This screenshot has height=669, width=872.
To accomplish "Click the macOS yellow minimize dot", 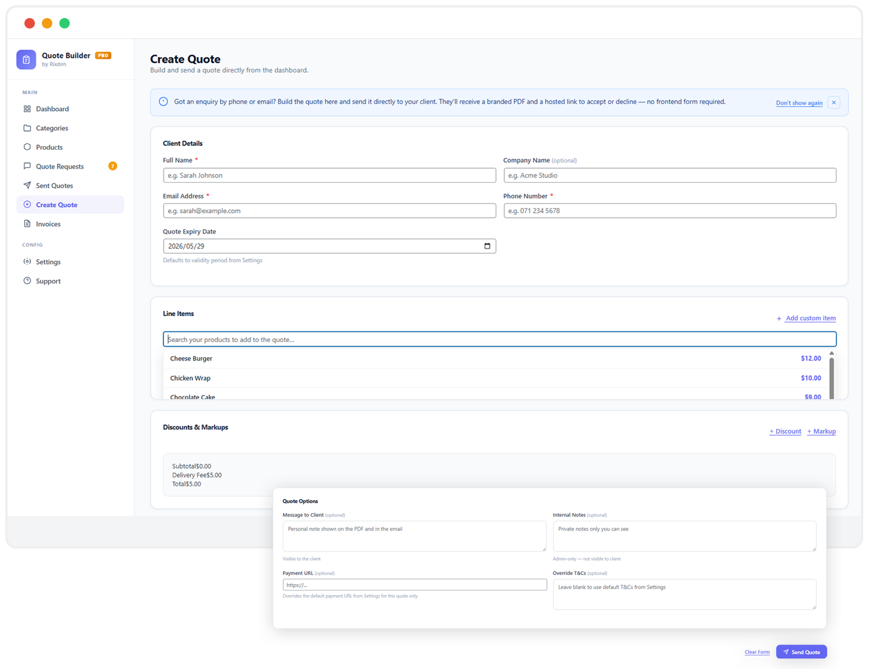I will (47, 23).
